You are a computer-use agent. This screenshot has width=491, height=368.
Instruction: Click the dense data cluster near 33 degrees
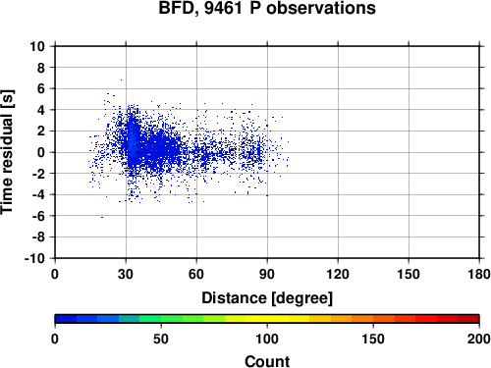(x=132, y=144)
